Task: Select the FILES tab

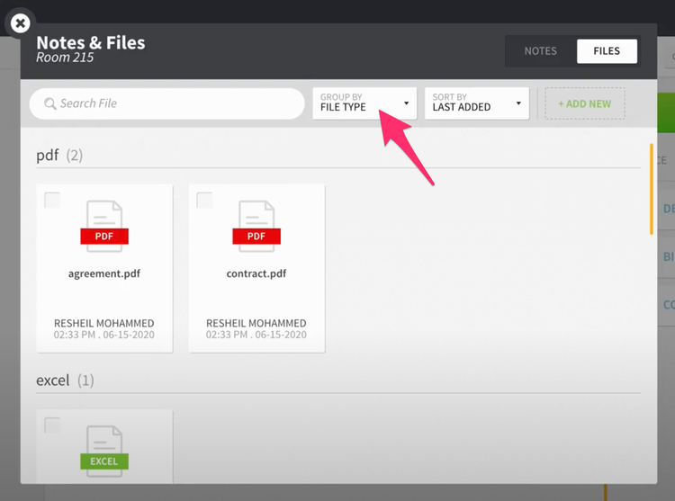Action: (607, 51)
